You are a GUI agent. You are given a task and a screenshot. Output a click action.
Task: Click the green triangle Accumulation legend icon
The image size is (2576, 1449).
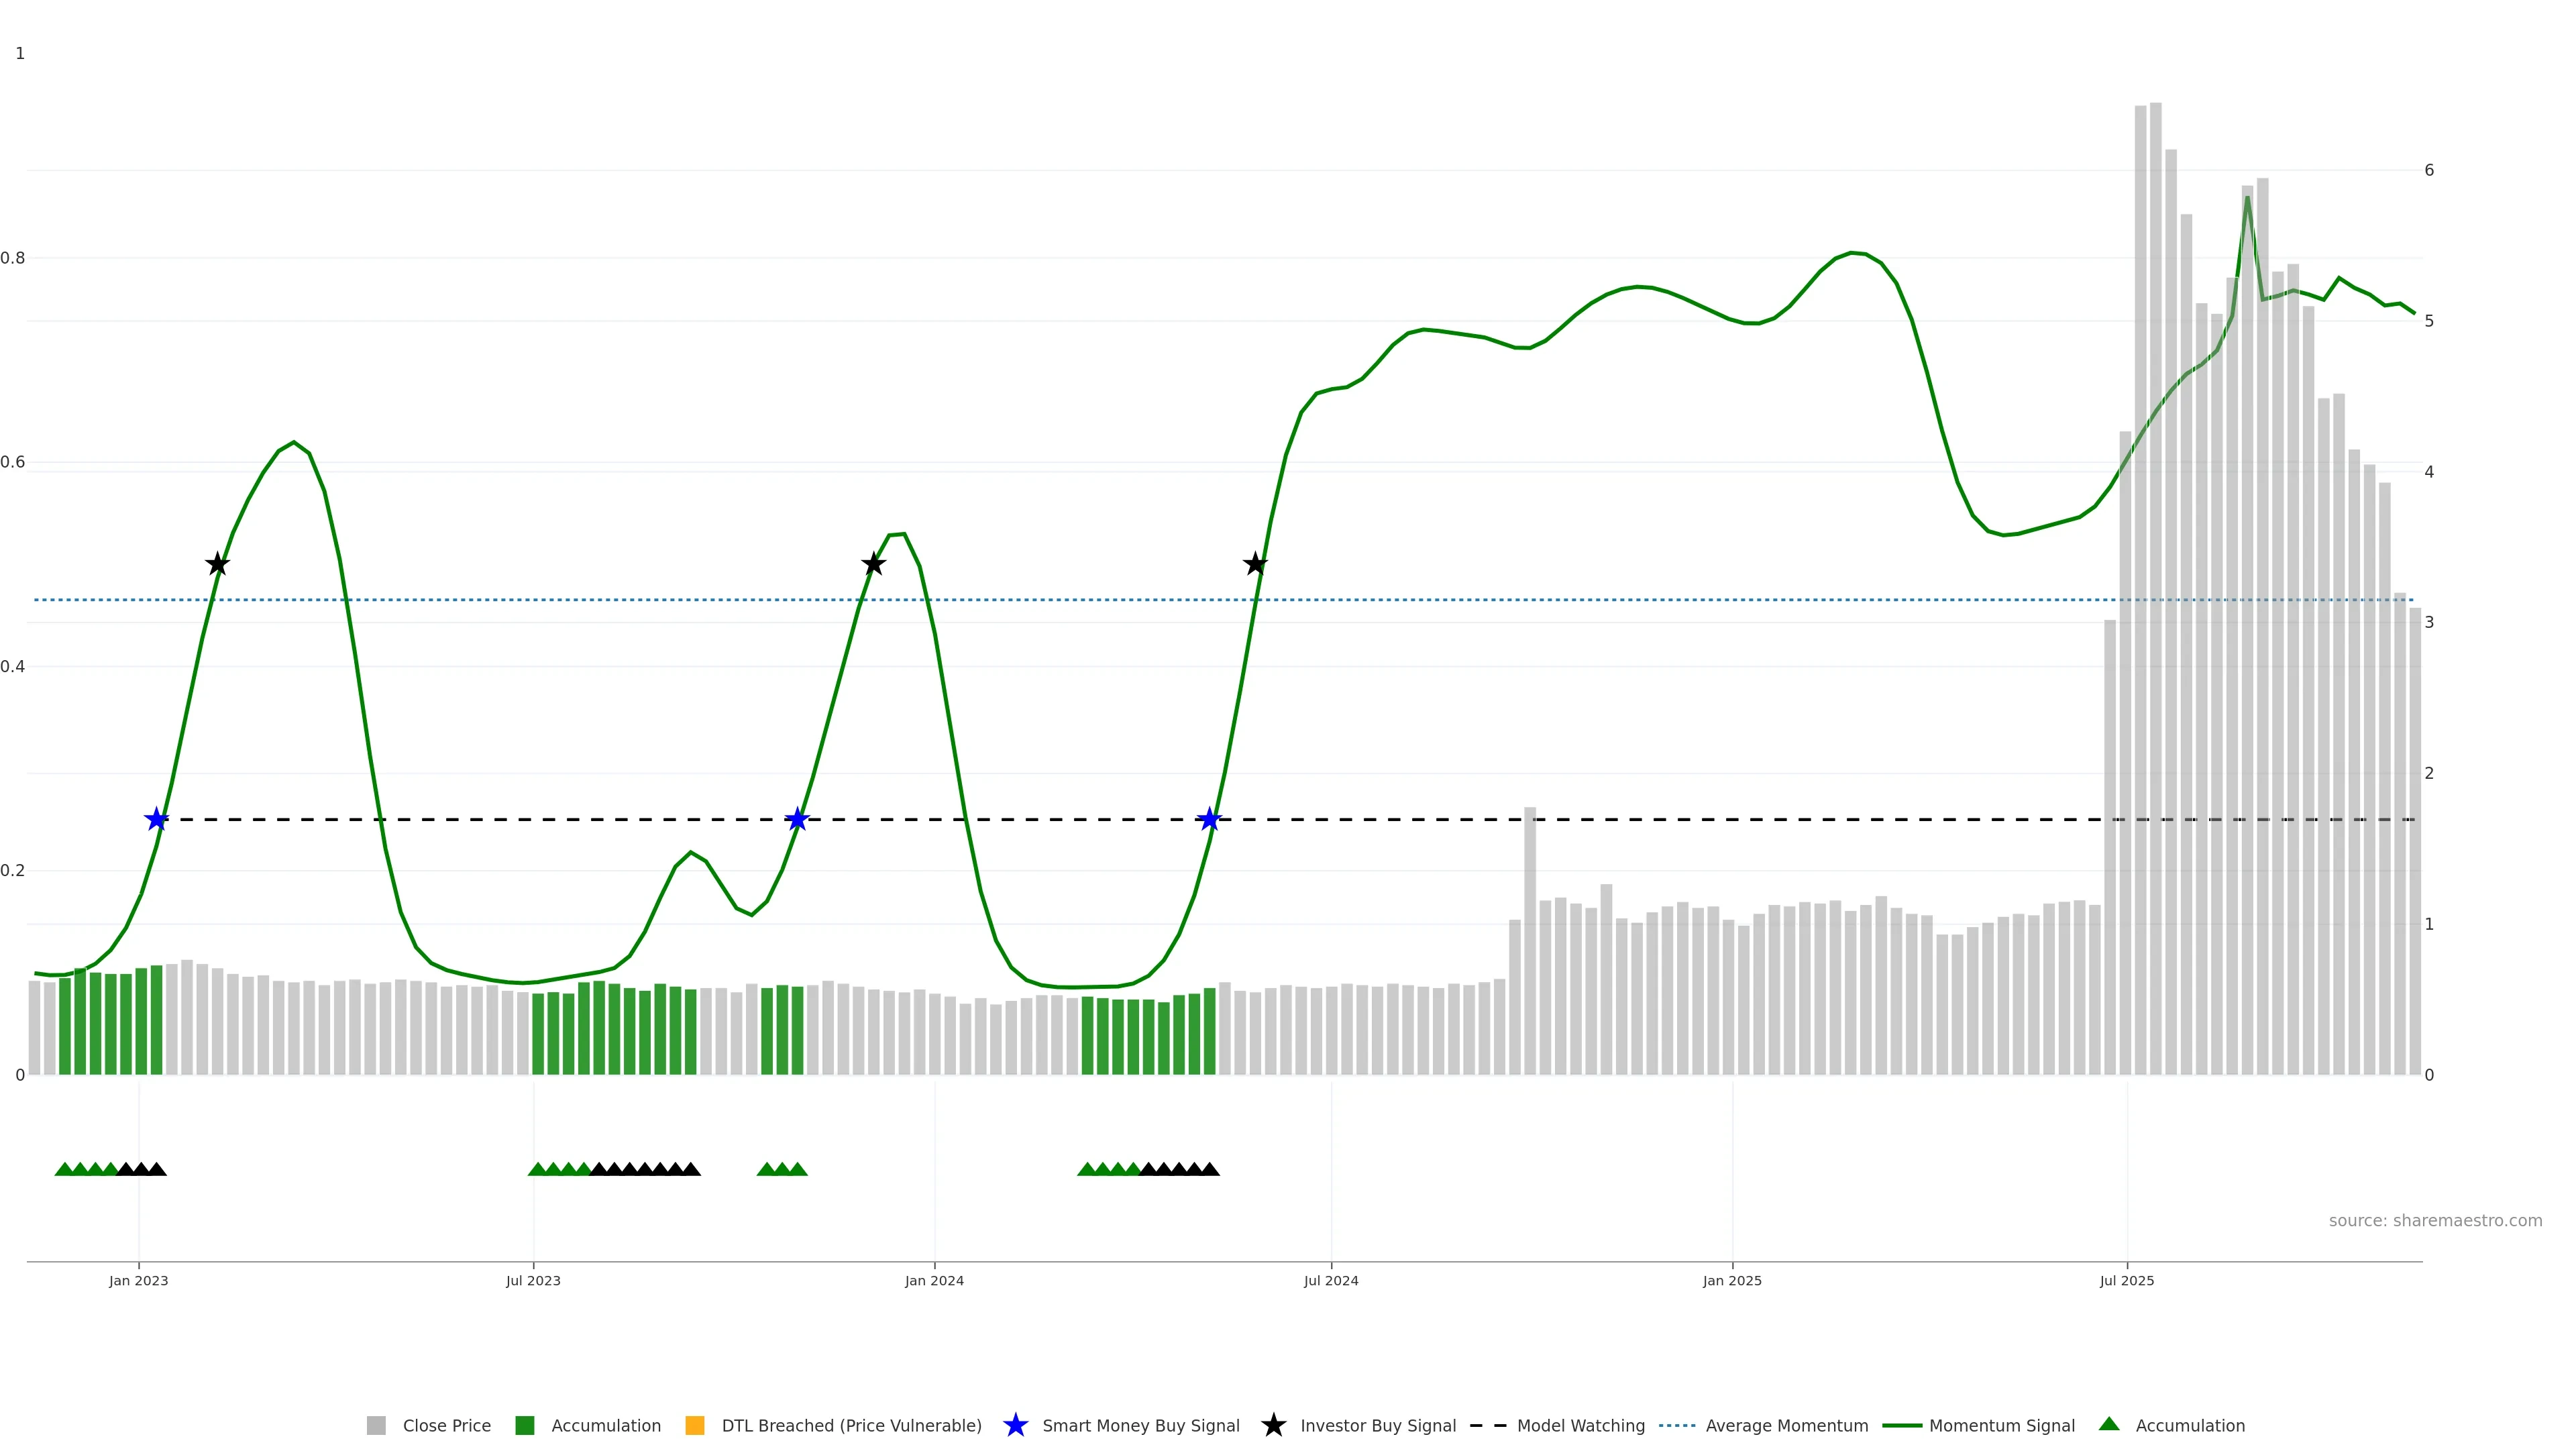tap(2109, 1424)
